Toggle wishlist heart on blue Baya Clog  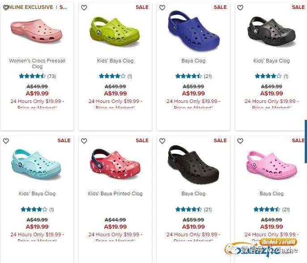click(162, 8)
